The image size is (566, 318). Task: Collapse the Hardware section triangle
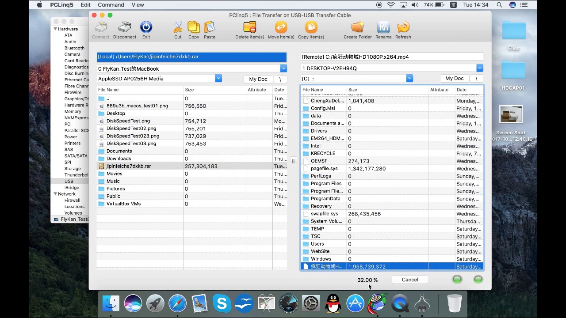click(55, 29)
